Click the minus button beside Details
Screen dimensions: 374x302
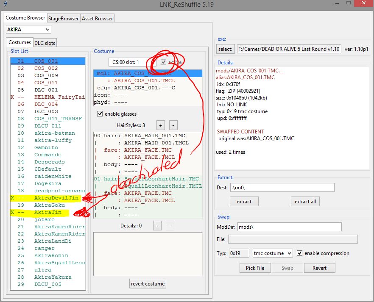click(x=170, y=226)
